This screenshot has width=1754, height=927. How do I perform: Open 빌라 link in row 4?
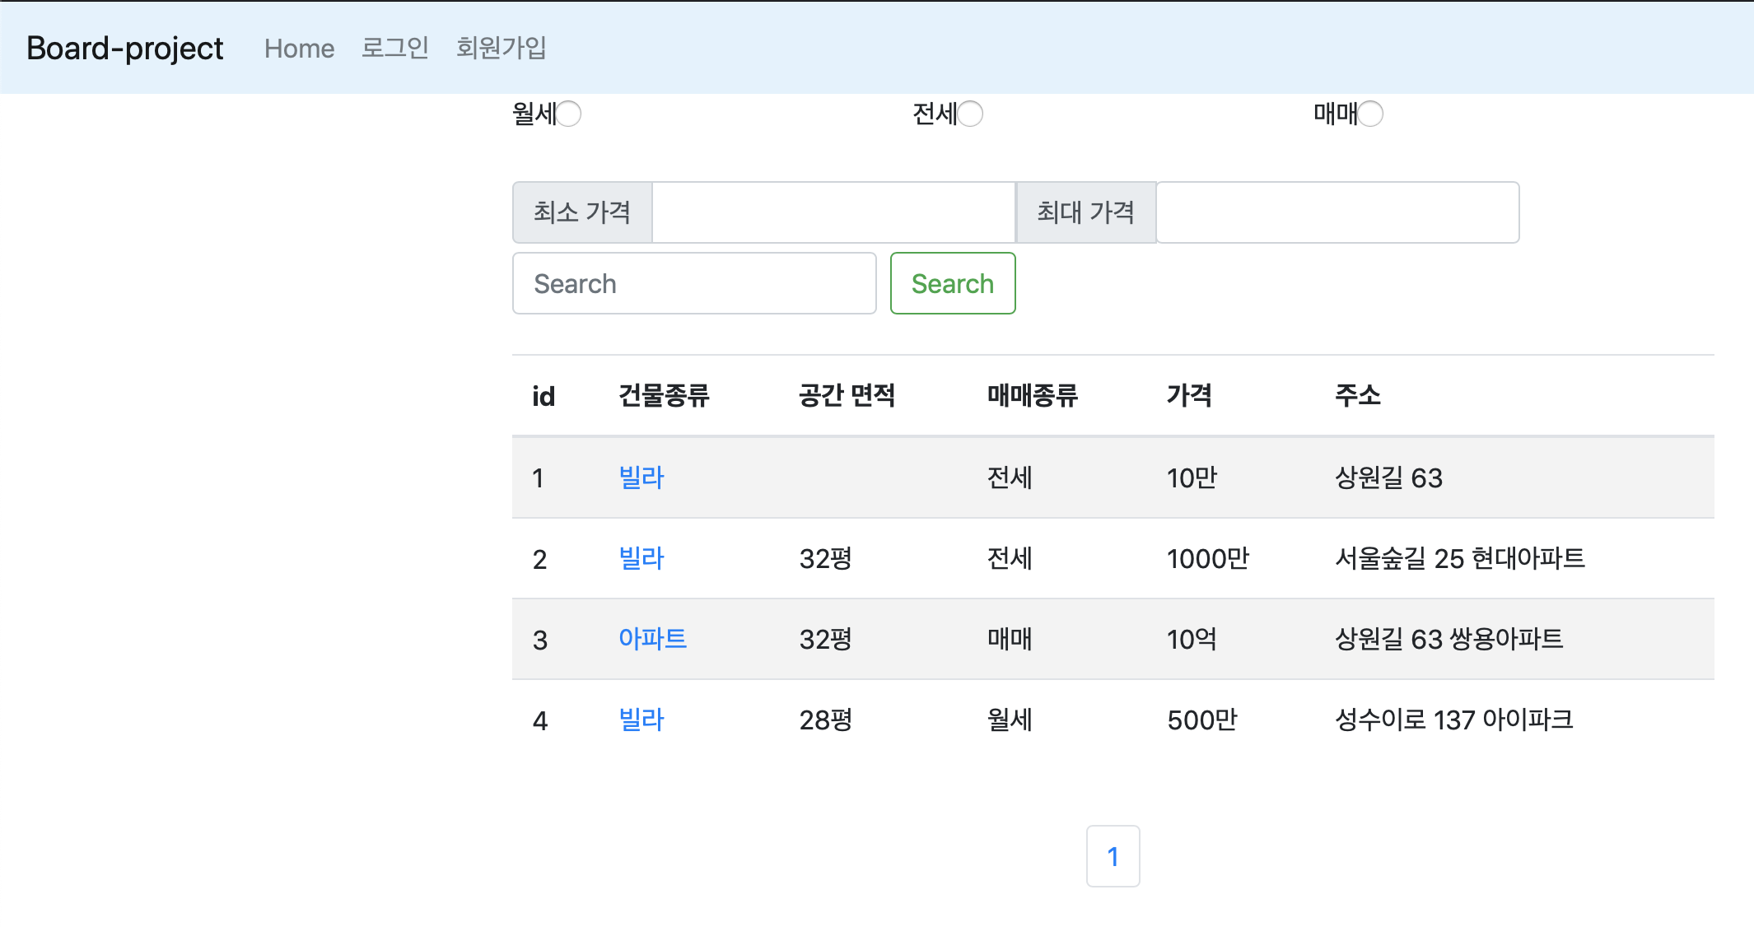pyautogui.click(x=641, y=720)
